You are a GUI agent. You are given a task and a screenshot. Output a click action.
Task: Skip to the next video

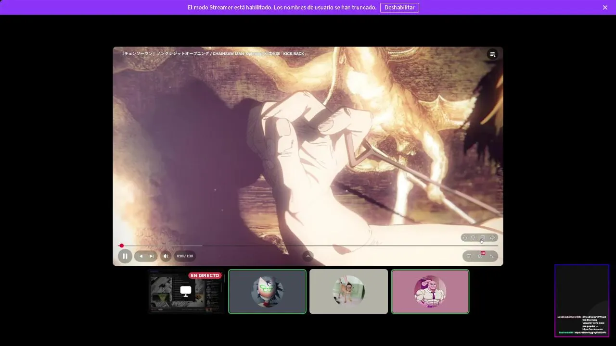click(x=151, y=256)
